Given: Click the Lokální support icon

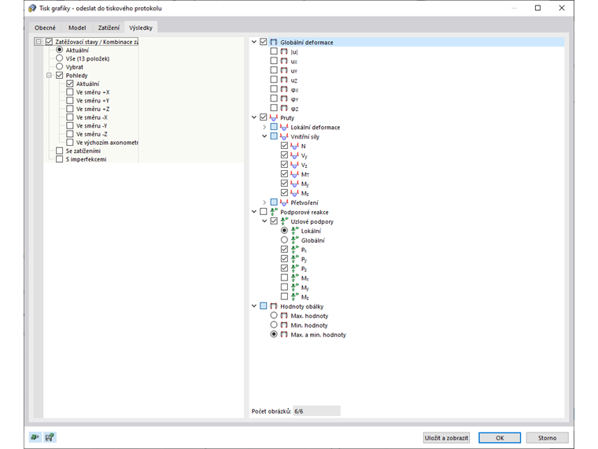Looking at the screenshot, I should 294,231.
